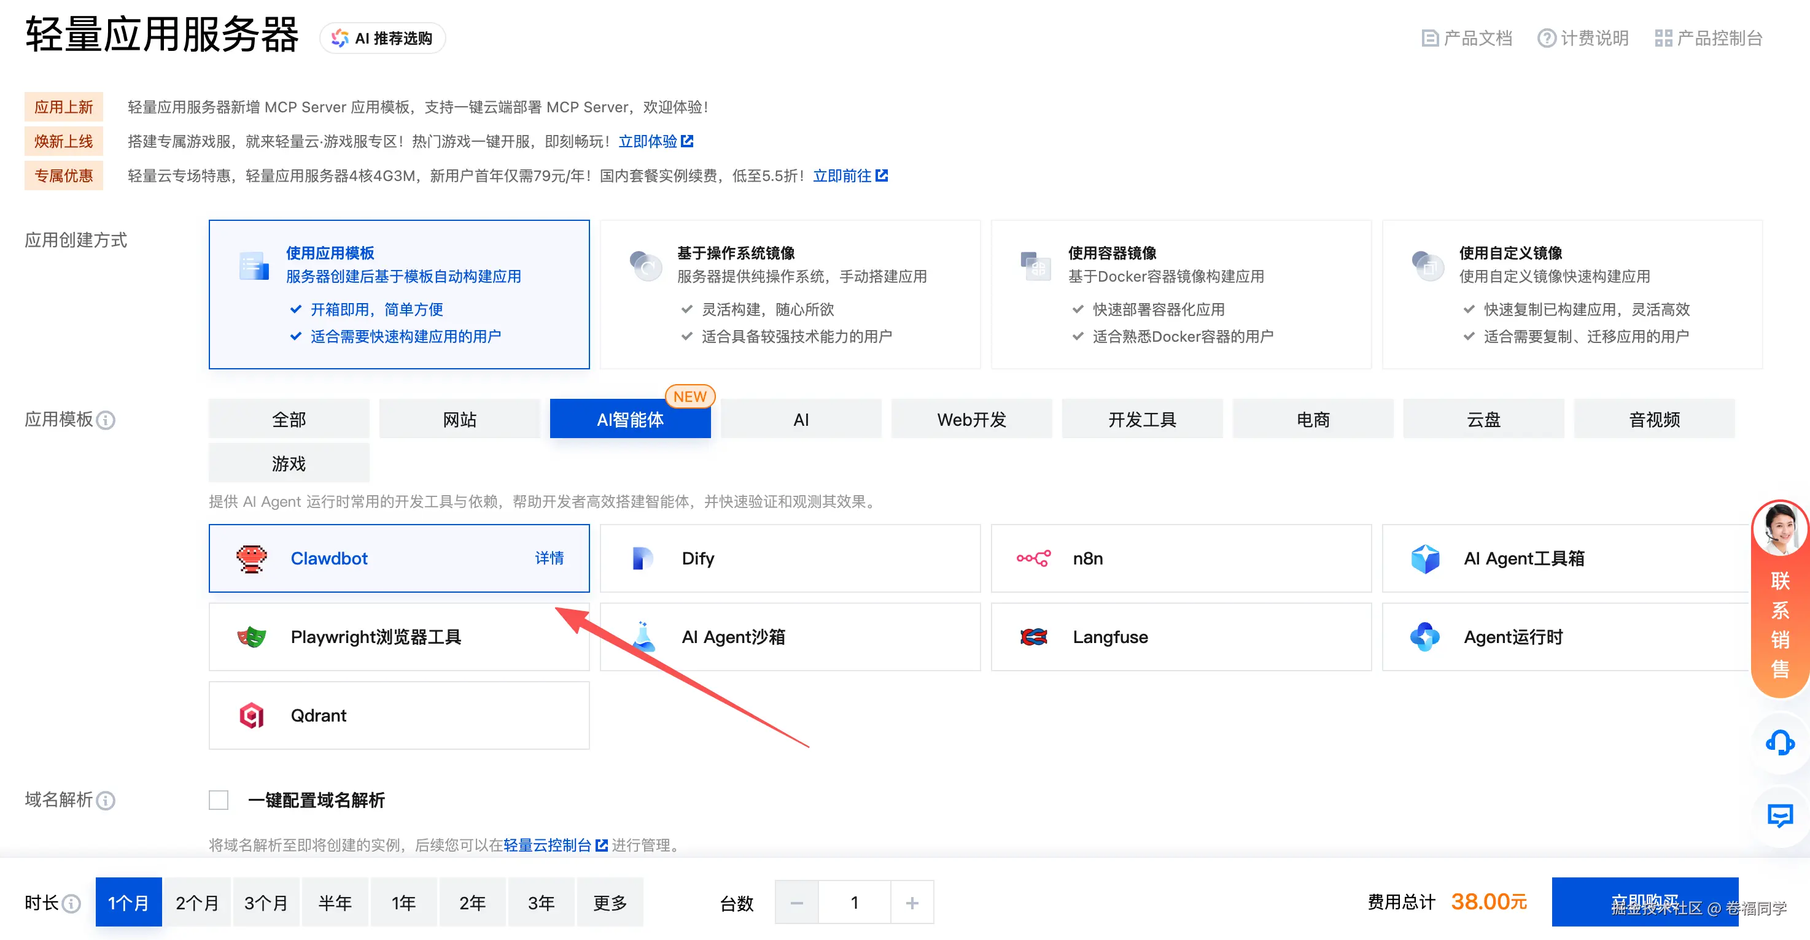This screenshot has width=1810, height=940.
Task: Click the Playwright browser tool icon
Action: 252,638
